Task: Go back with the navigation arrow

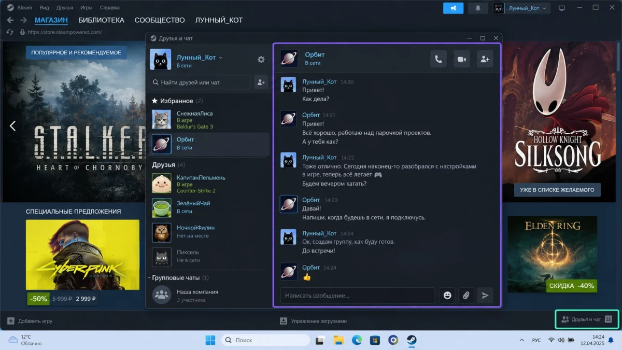Action: (10, 20)
